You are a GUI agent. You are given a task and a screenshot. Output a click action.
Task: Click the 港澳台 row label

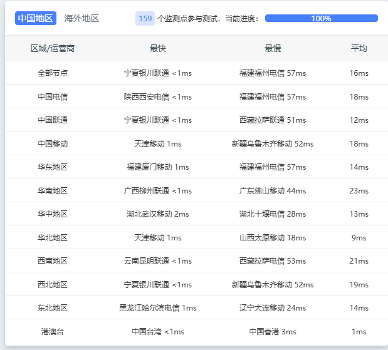(53, 332)
